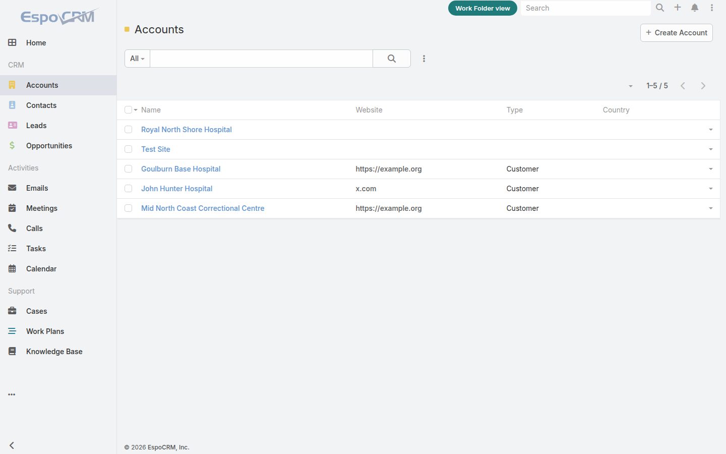Open the global search magnifier icon
Viewport: 726px width, 454px height.
(x=660, y=8)
